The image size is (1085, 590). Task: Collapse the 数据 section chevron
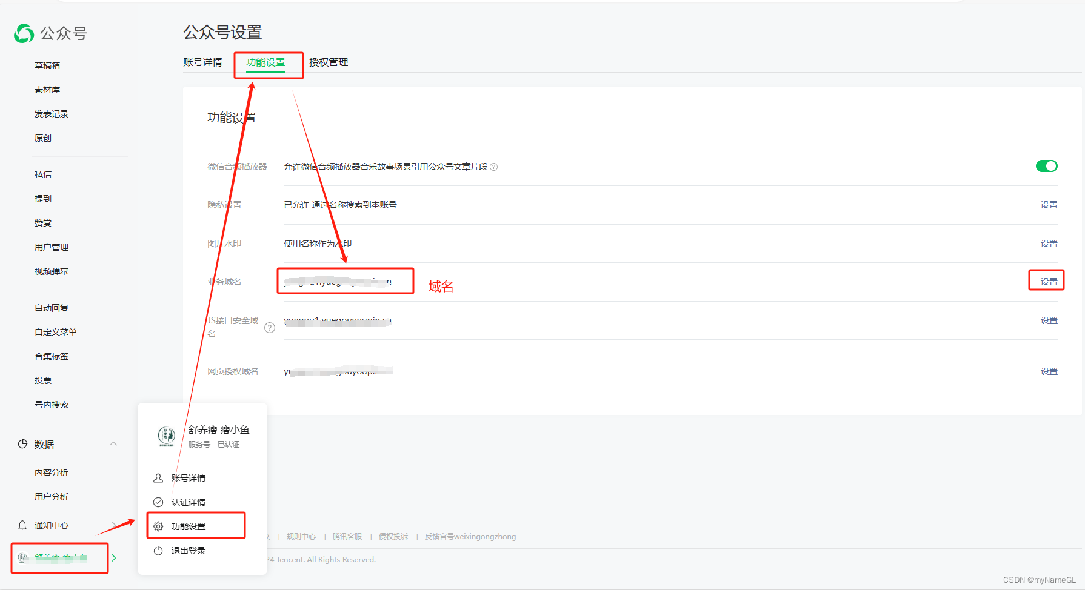113,444
